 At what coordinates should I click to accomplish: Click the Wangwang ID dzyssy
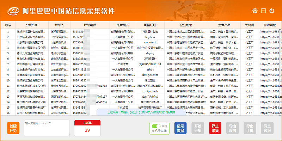tap(150, 53)
